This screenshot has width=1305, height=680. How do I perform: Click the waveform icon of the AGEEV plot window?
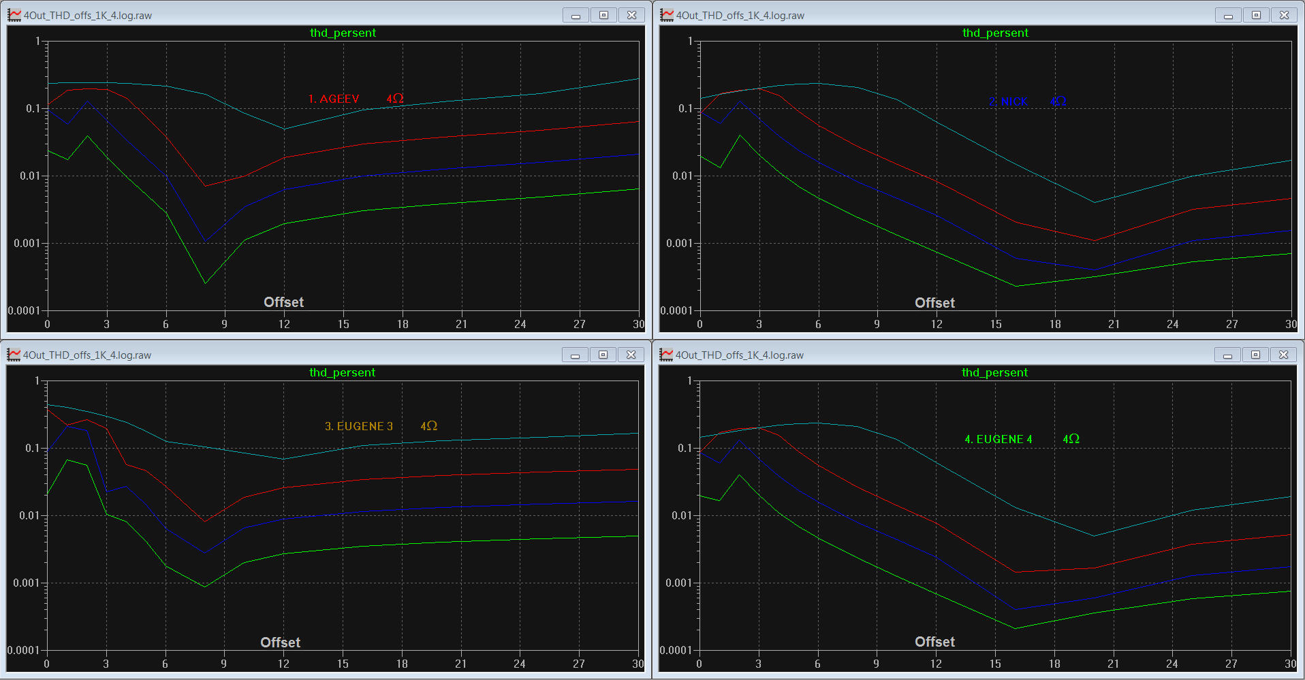14,15
